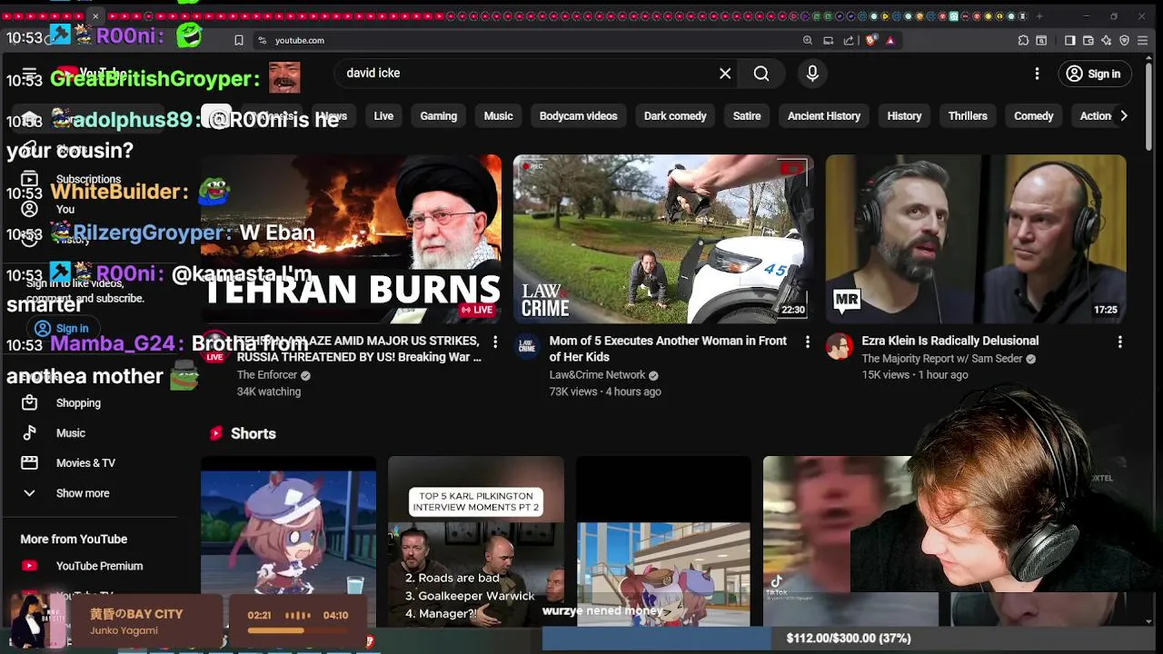Click the Shorts section logo icon
This screenshot has width=1163, height=654.
(216, 433)
